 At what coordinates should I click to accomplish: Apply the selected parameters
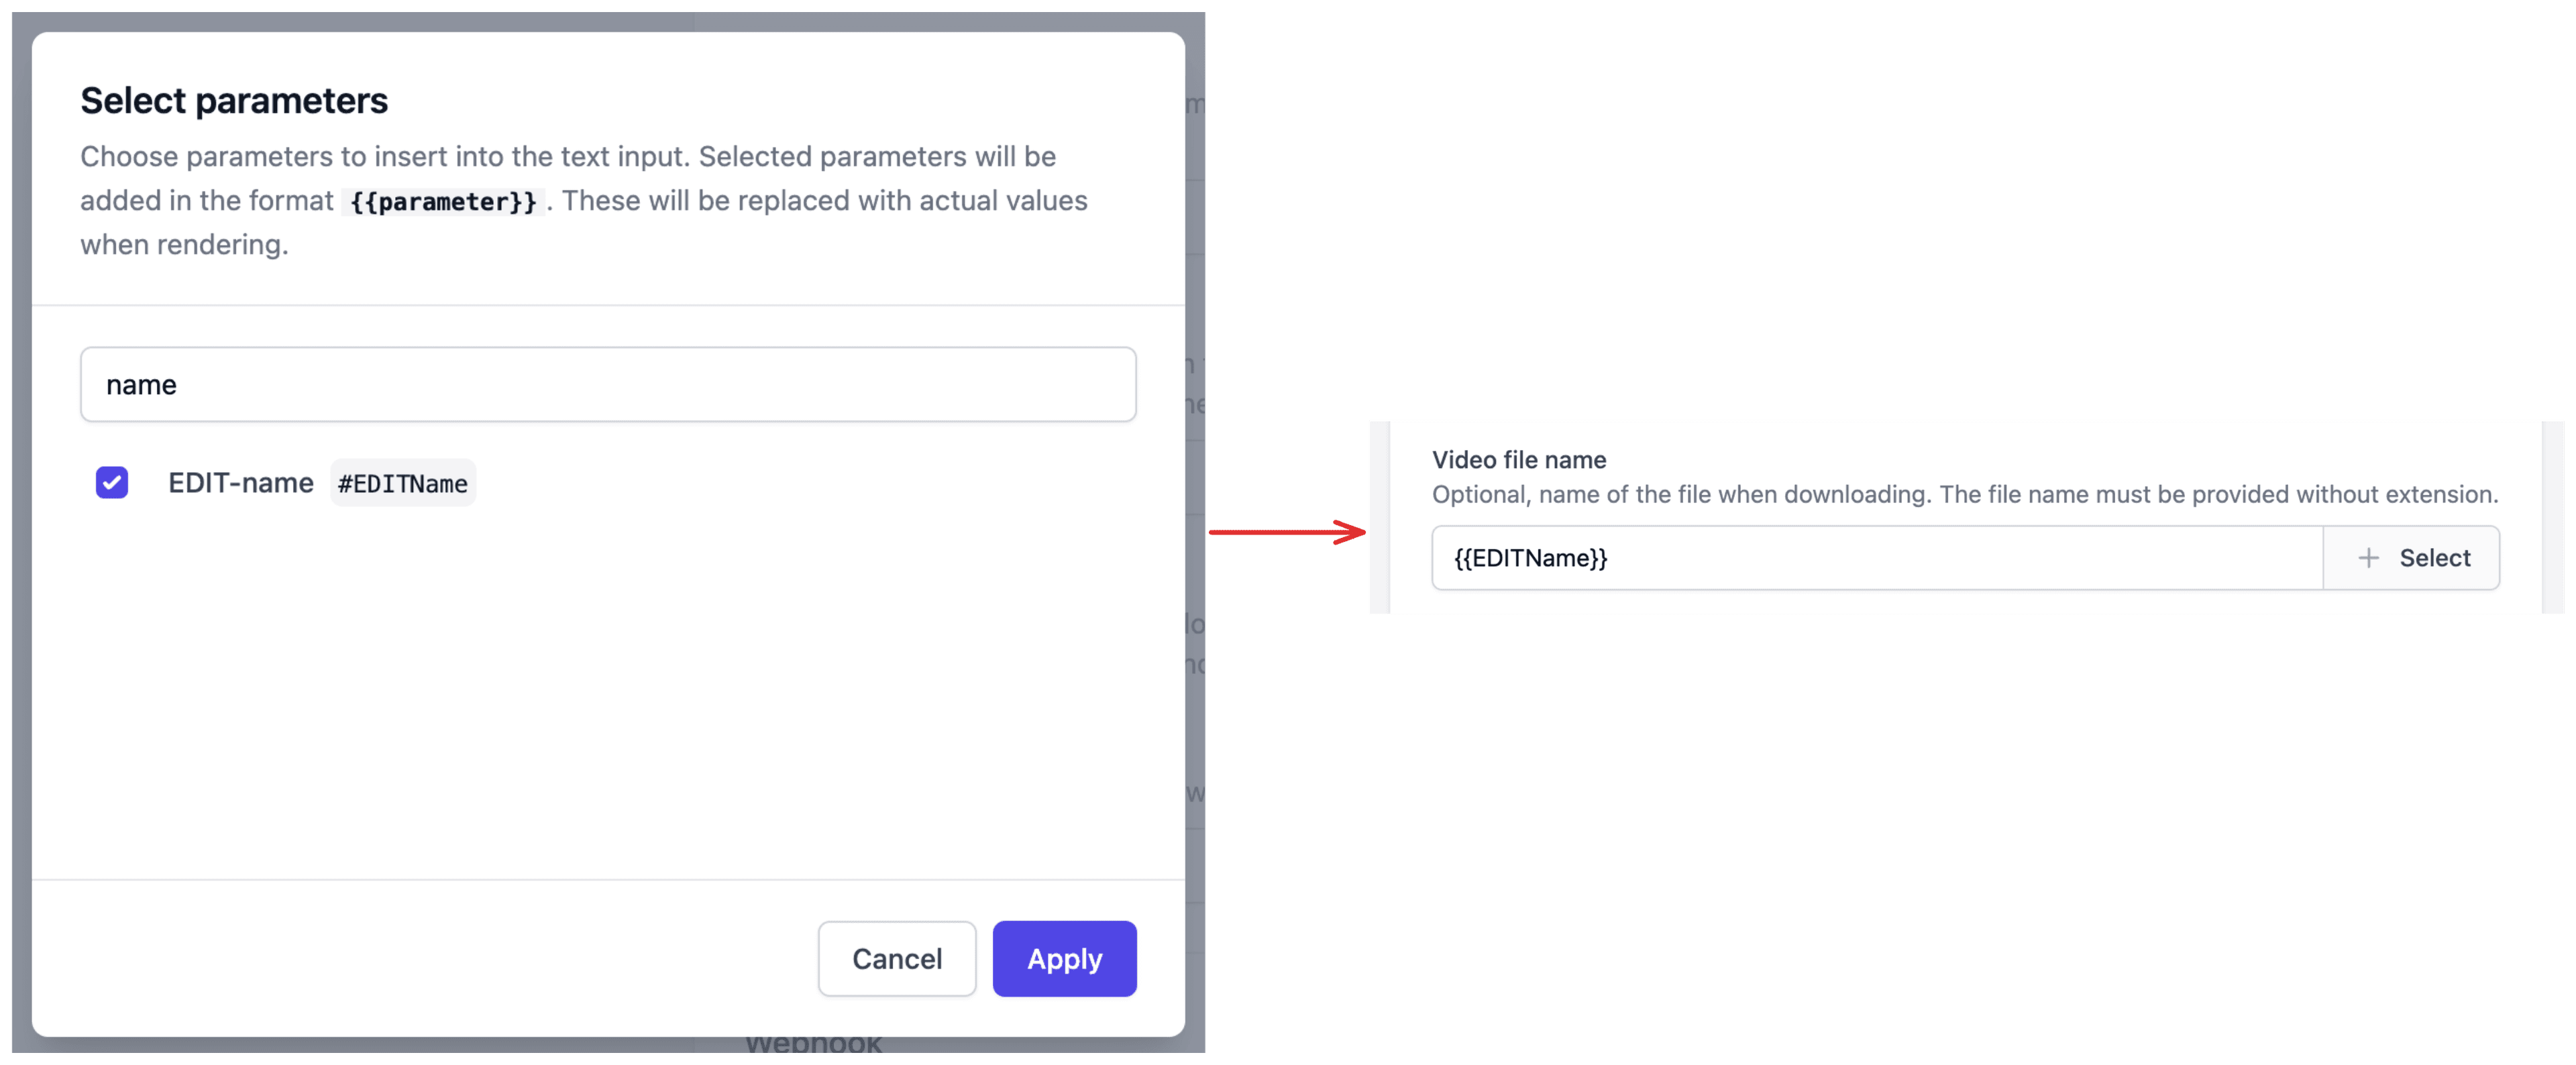[x=1064, y=958]
